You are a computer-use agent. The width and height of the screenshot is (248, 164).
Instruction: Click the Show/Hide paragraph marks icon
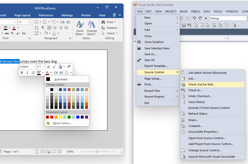click(x=43, y=28)
